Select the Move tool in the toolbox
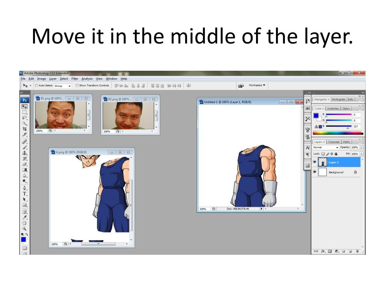 click(24, 106)
